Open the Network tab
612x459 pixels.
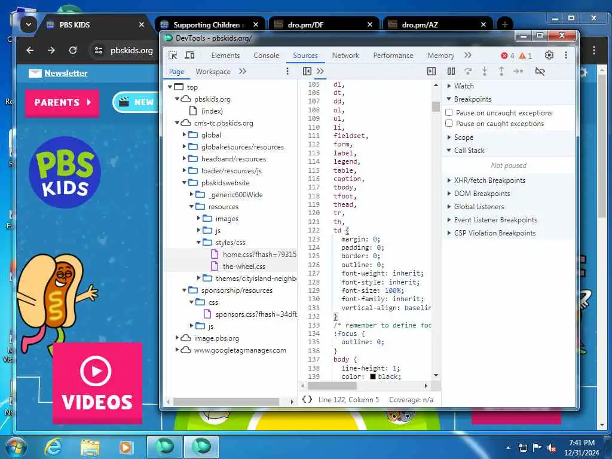345,56
